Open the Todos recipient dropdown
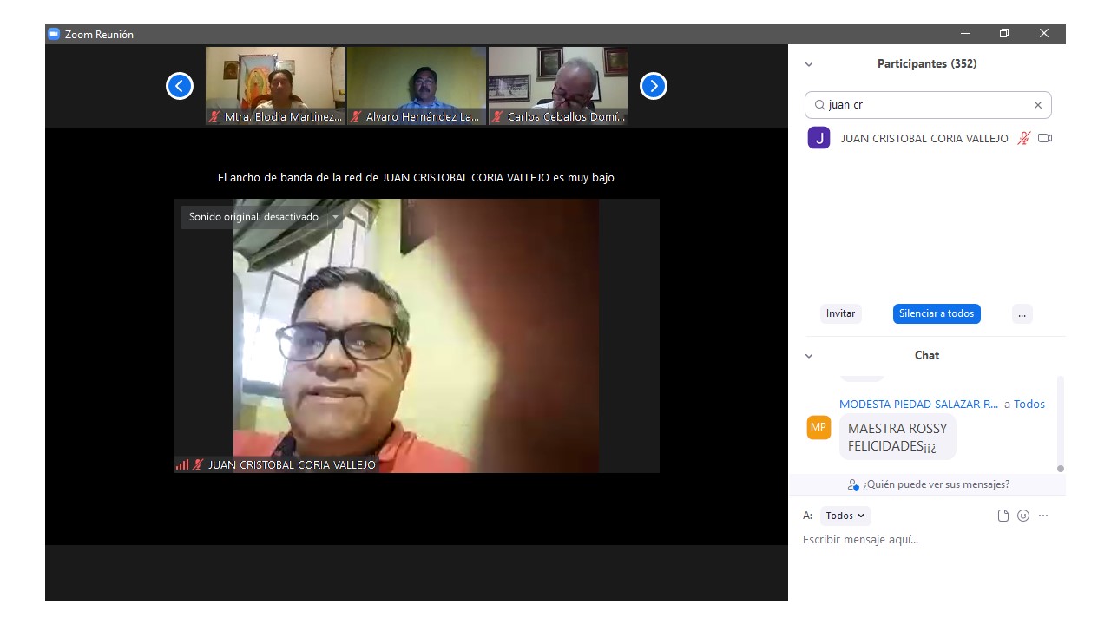 (x=845, y=516)
